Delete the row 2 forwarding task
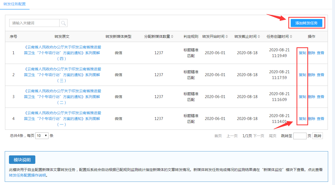The width and height of the screenshot is (335, 185). 312,75
